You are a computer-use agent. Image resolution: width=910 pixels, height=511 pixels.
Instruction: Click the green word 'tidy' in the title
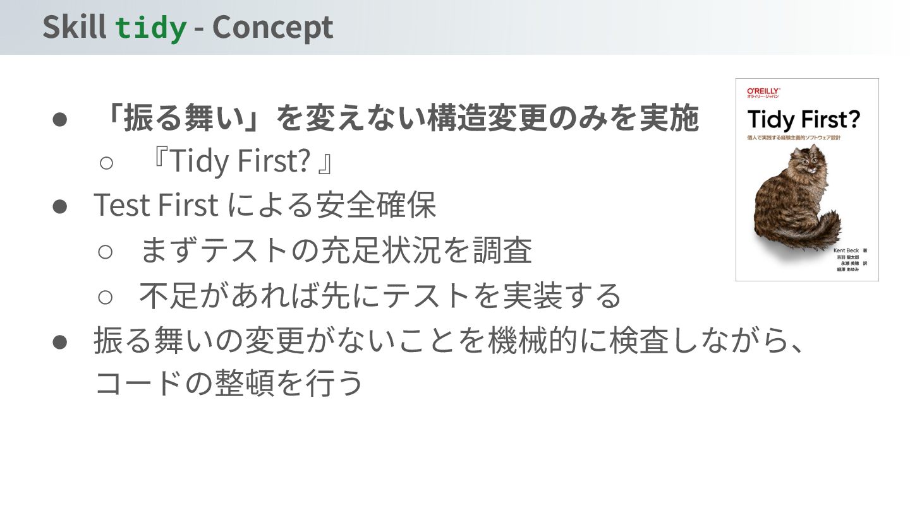(151, 28)
